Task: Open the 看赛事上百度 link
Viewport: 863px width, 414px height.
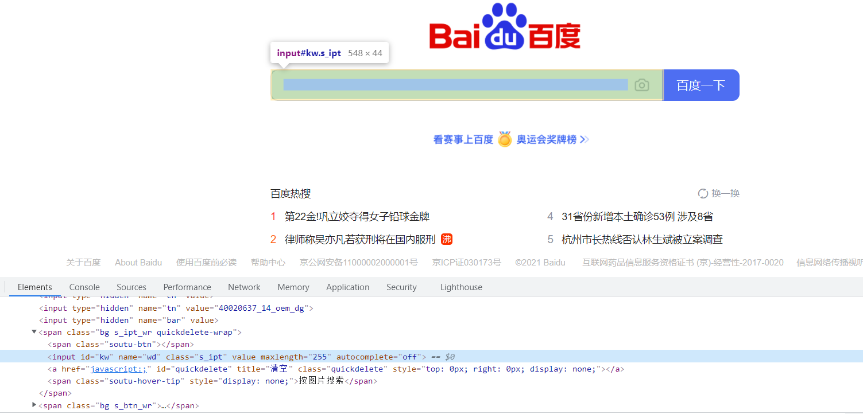Action: pos(463,139)
